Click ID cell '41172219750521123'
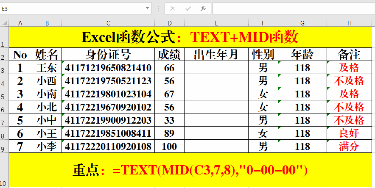Viewport: 375px width, 188px height. (108, 80)
